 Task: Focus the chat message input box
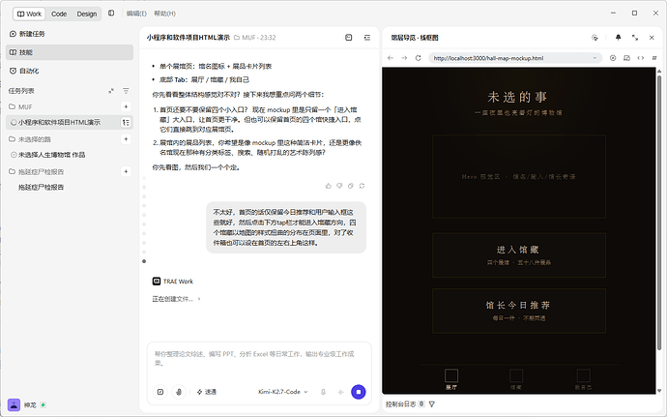coord(259,359)
